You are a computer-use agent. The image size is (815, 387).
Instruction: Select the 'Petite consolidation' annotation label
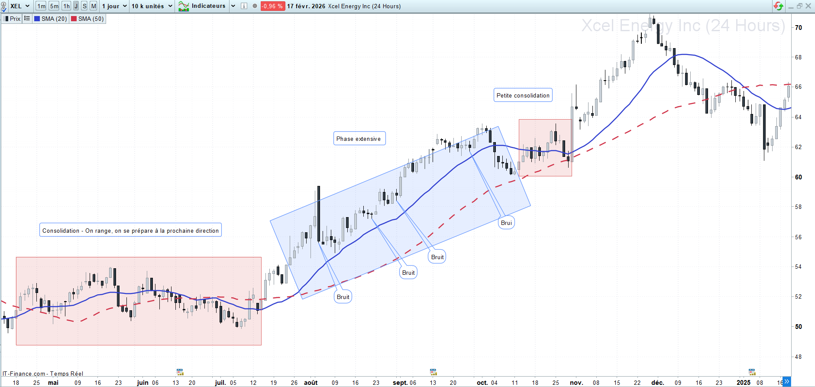523,95
